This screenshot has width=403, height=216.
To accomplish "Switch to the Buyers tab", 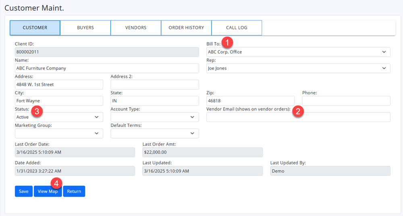I will click(85, 28).
